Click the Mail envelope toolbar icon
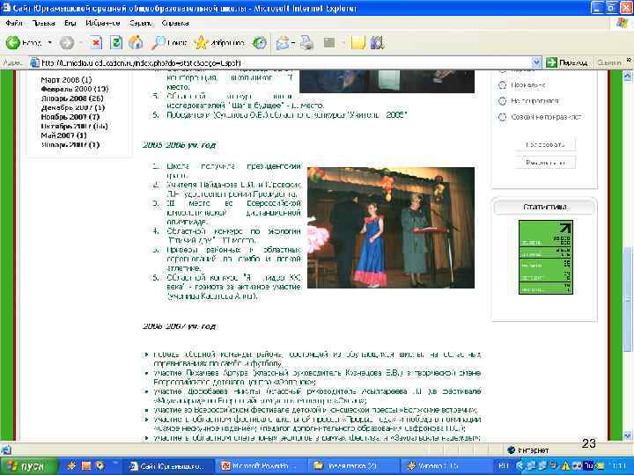This screenshot has width=634, height=475. [283, 42]
